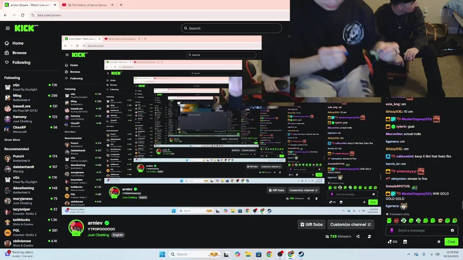
Task: Click the Kick logo in the main header
Action: (x=26, y=28)
